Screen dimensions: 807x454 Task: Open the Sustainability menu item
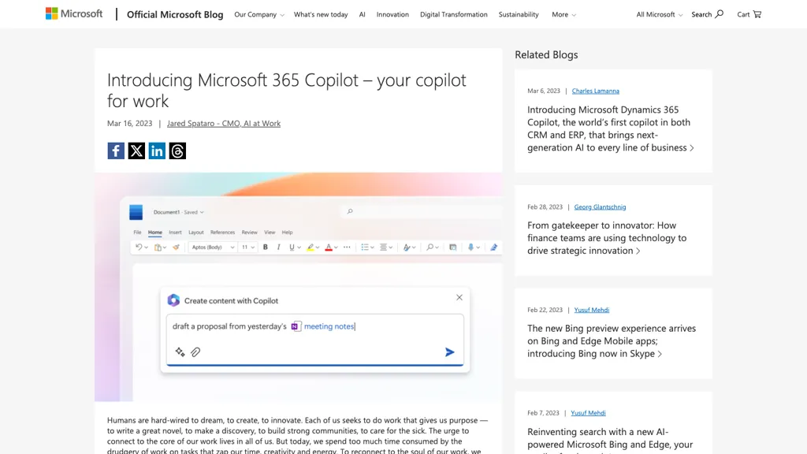pyautogui.click(x=519, y=13)
